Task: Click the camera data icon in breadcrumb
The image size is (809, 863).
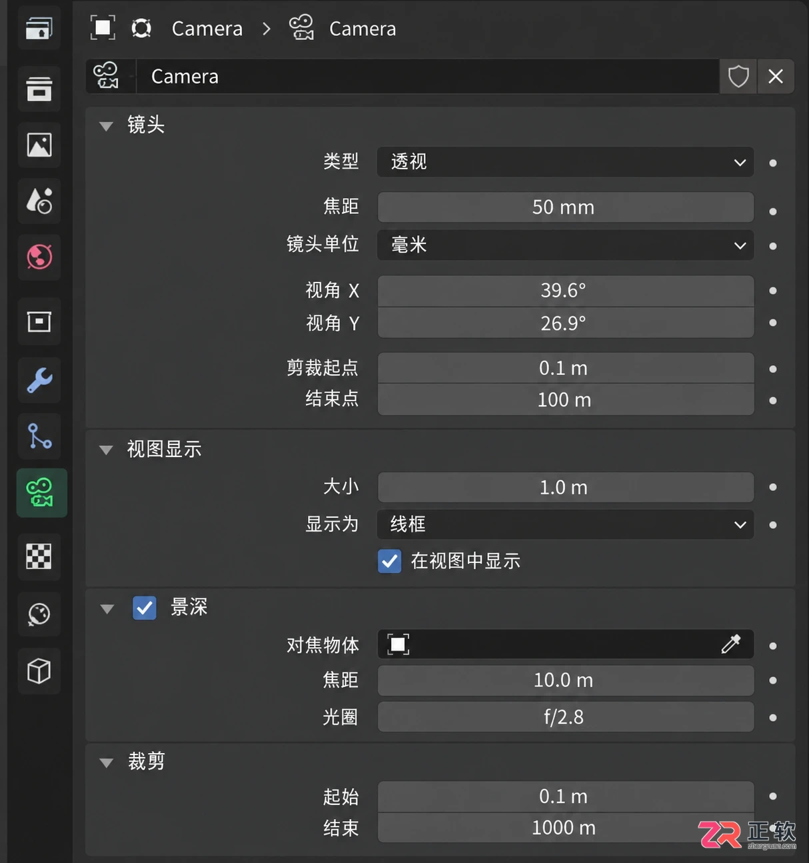Action: [301, 28]
